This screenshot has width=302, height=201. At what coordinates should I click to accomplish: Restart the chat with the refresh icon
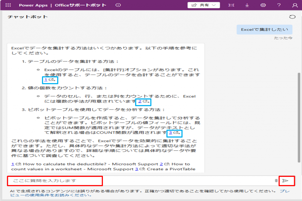click(292, 17)
